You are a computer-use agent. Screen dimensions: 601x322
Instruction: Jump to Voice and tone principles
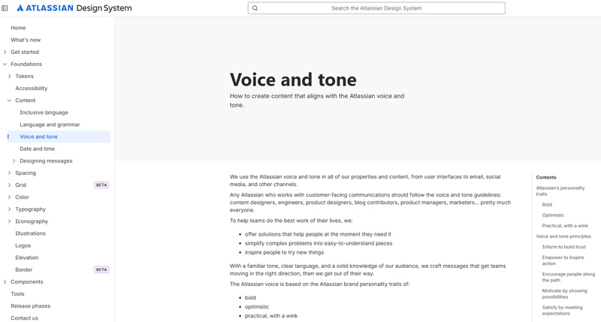[563, 236]
